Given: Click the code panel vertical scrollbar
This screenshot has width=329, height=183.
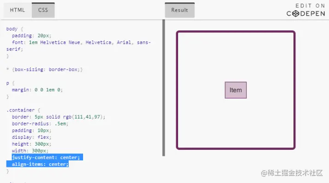Looking at the screenshot, I should click(164, 88).
